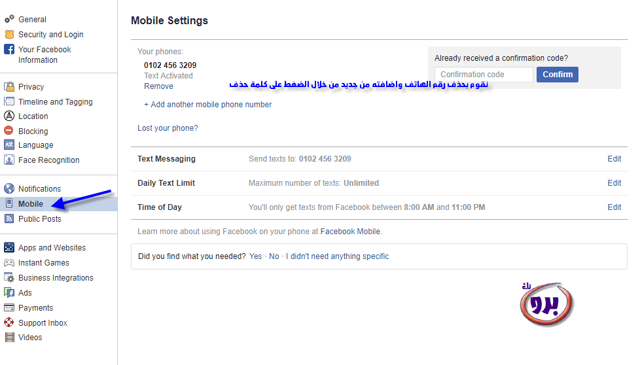
Task: Open Apps and Websites settings
Action: [52, 248]
